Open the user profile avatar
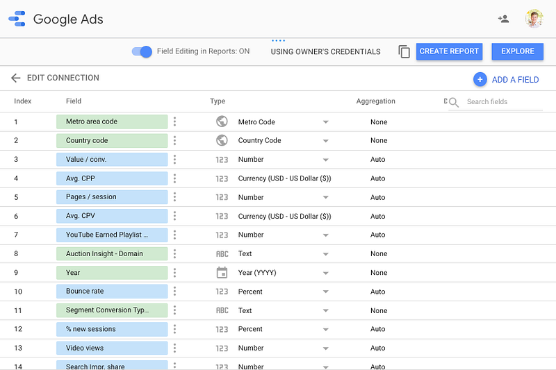This screenshot has height=370, width=556. [x=534, y=19]
